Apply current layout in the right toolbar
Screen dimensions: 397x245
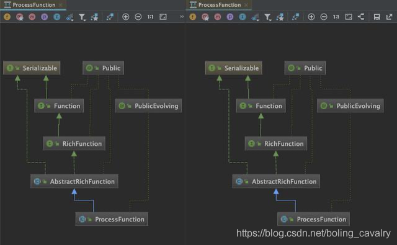(x=361, y=17)
